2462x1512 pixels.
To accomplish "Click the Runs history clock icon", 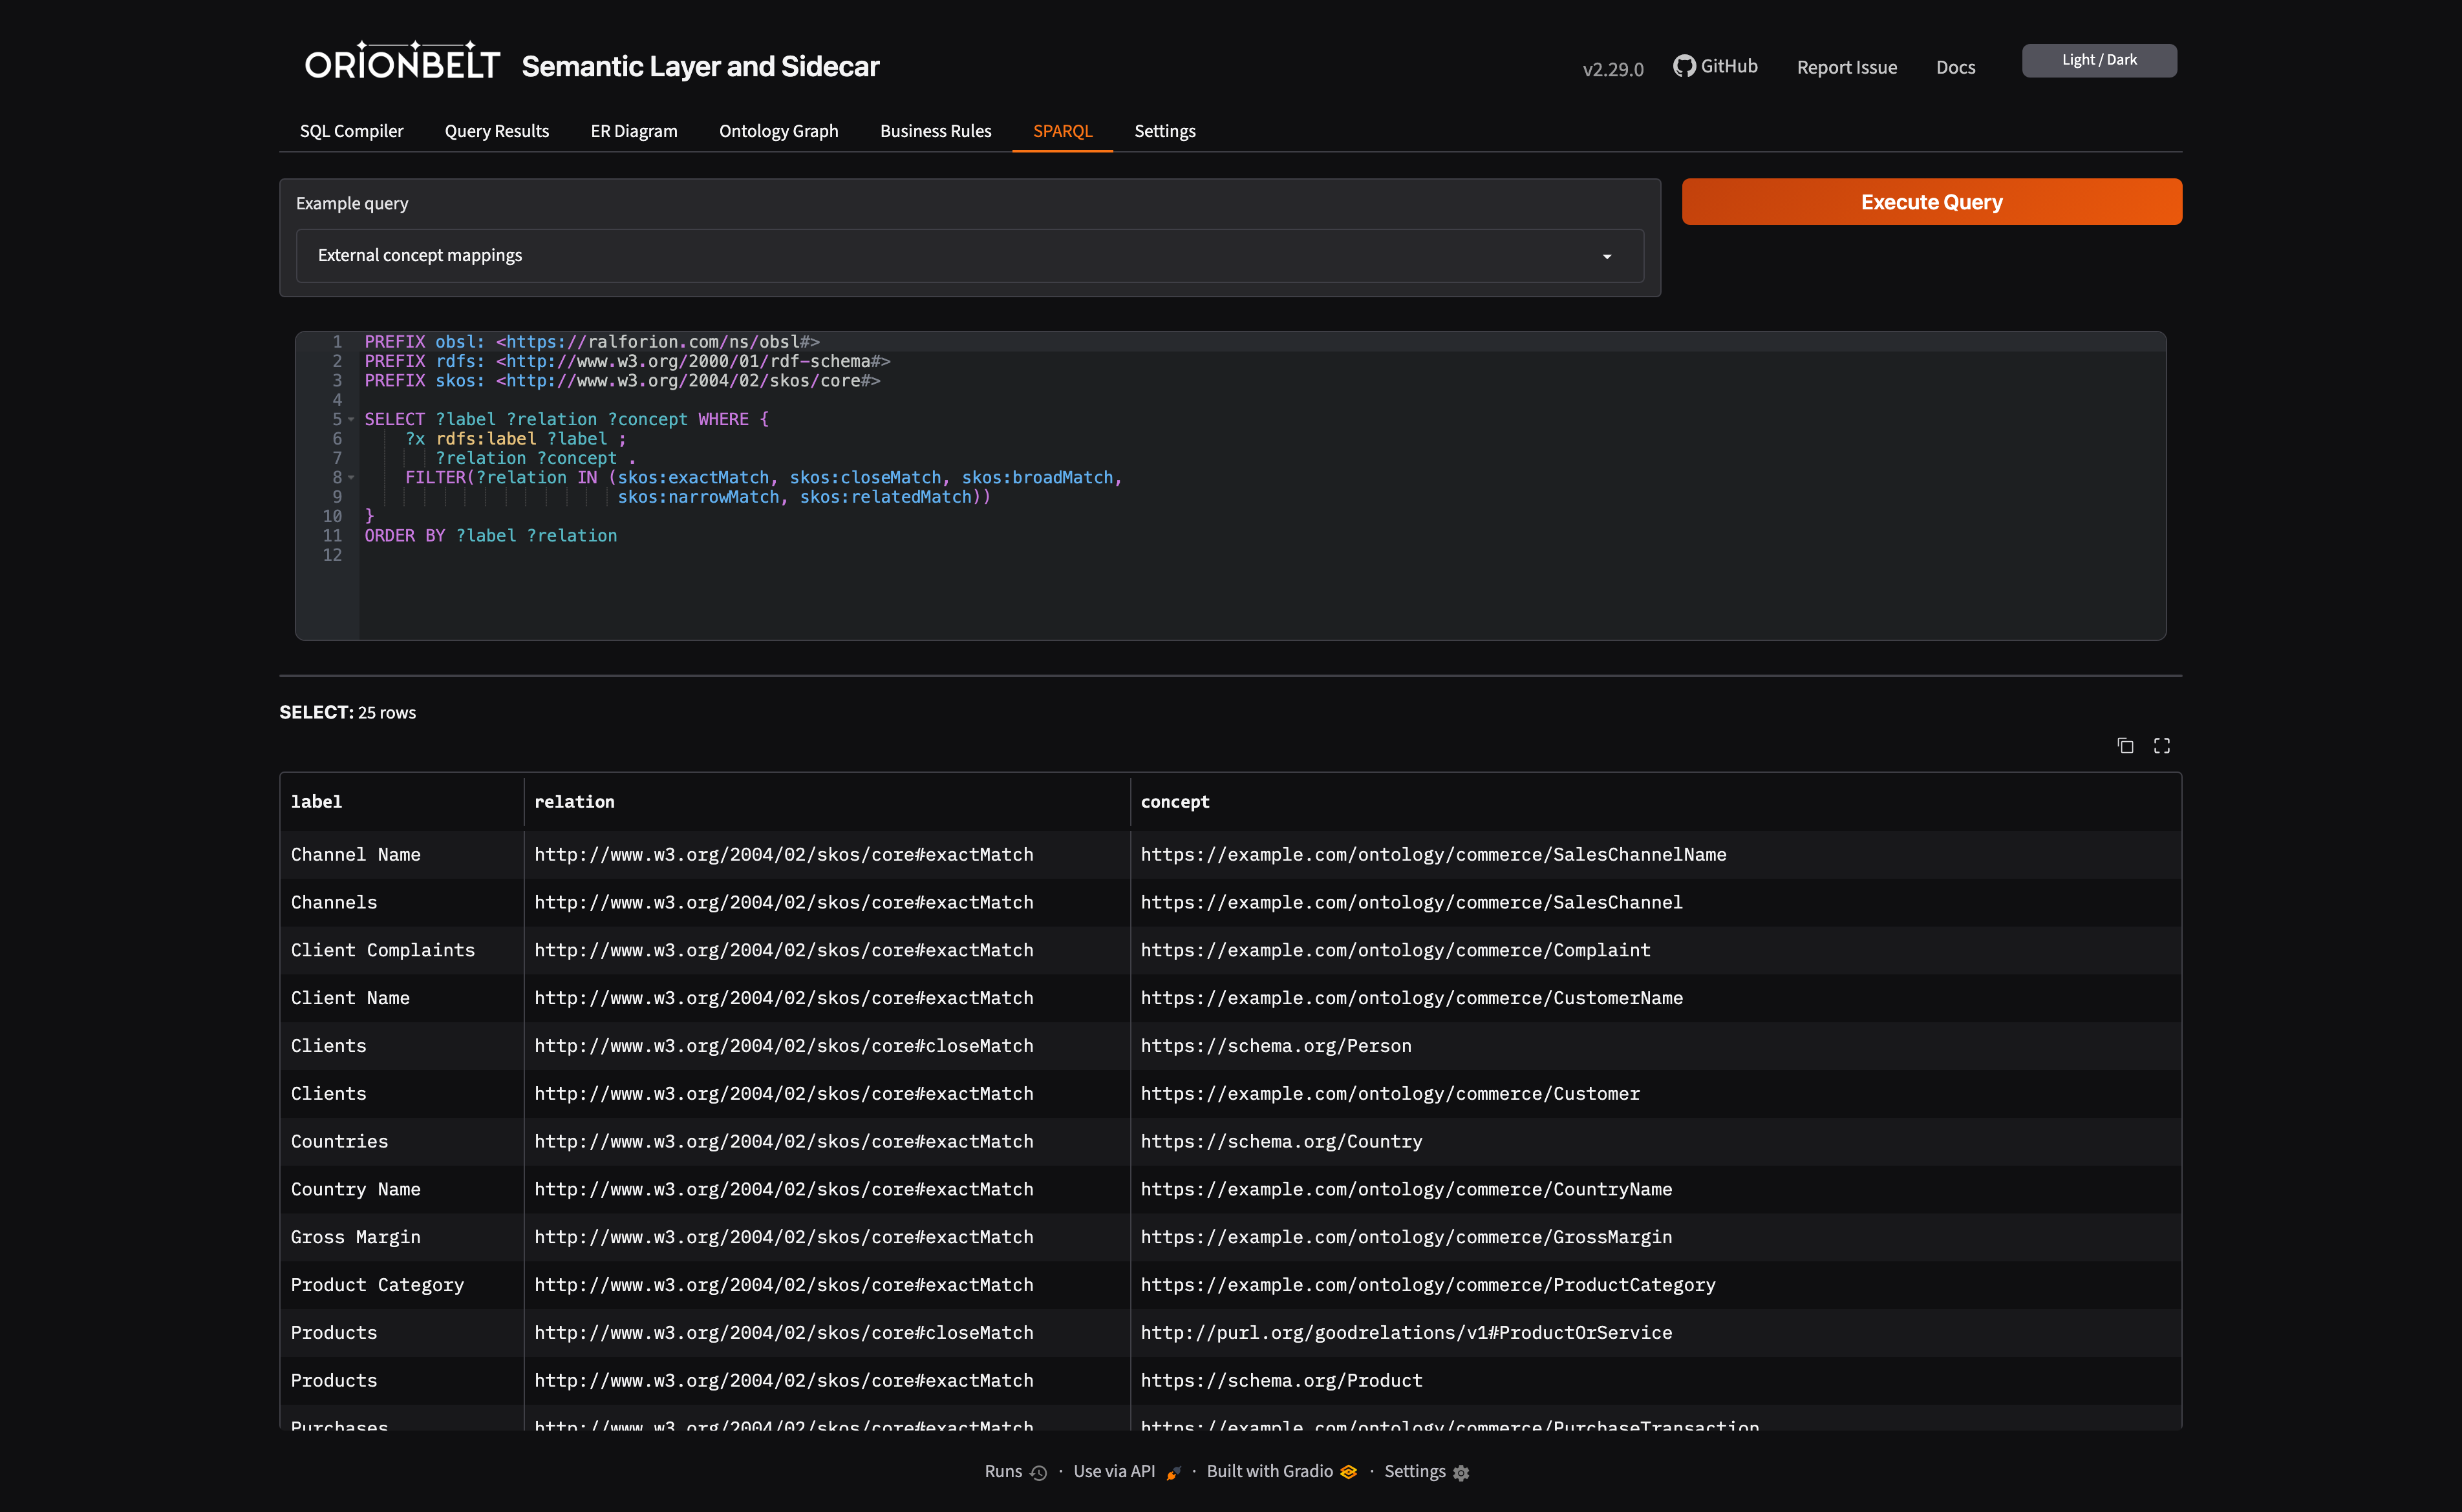I will tap(1038, 1472).
